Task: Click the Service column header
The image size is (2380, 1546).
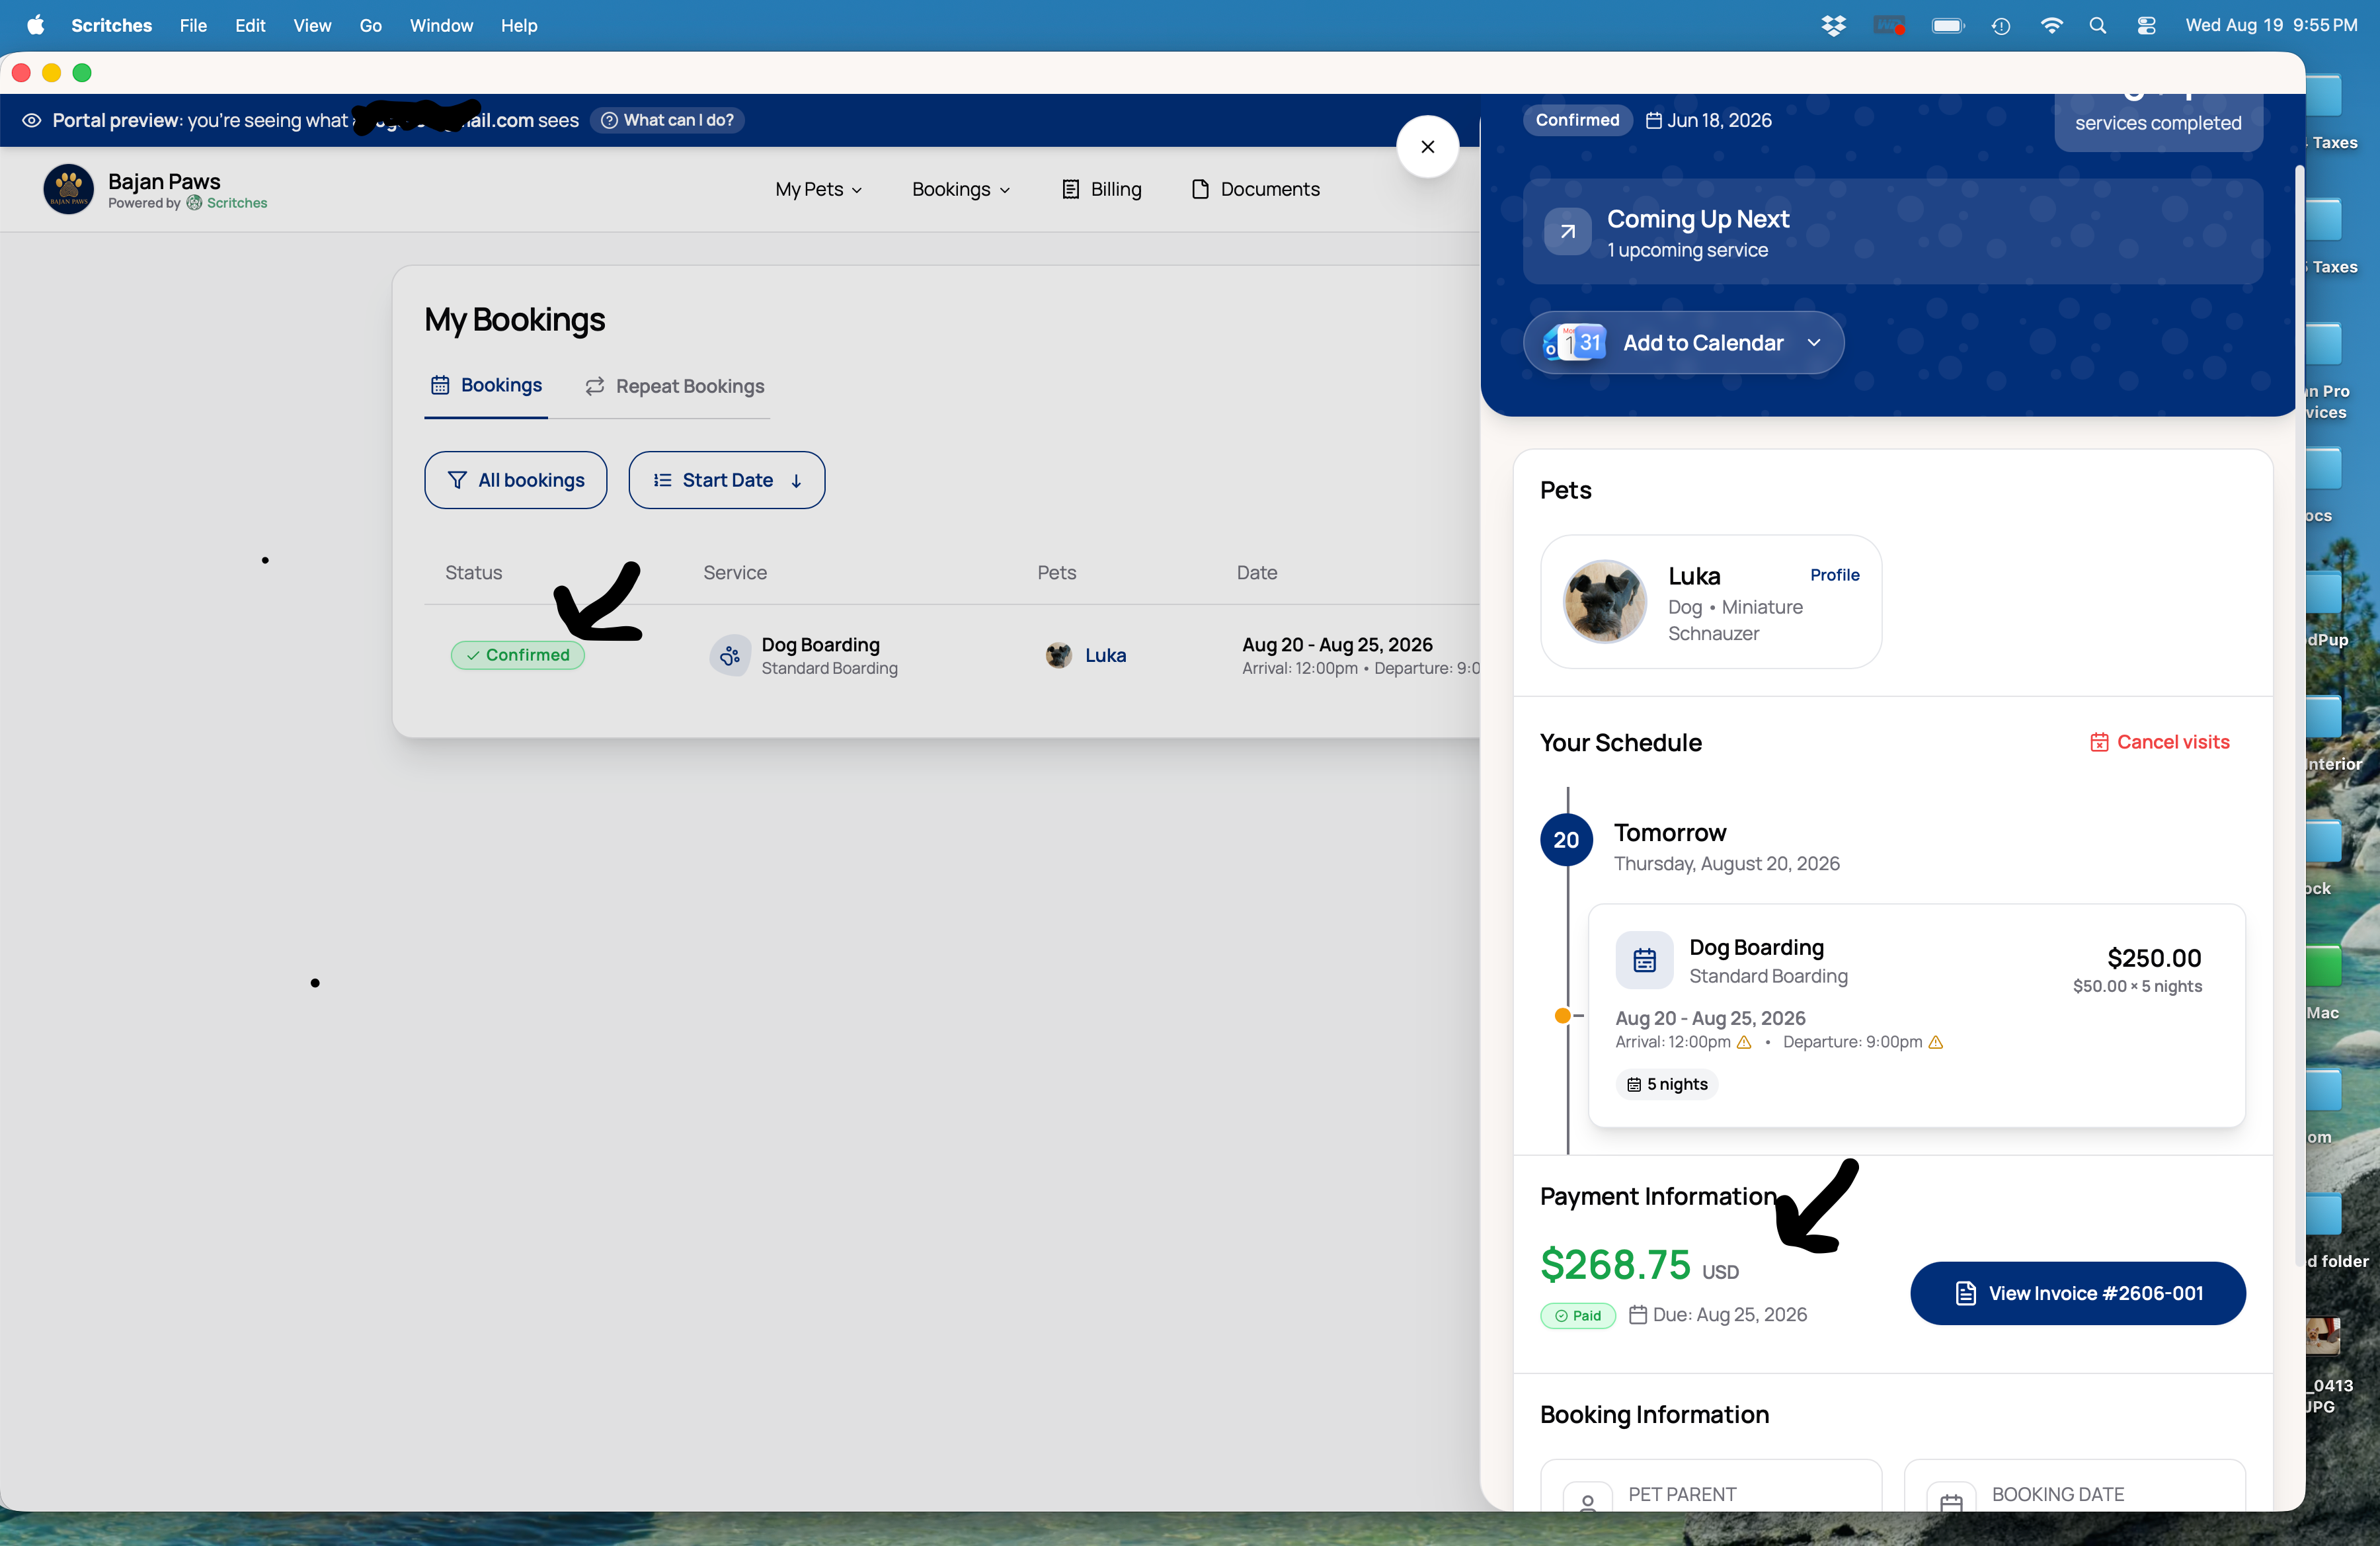Action: pyautogui.click(x=735, y=573)
